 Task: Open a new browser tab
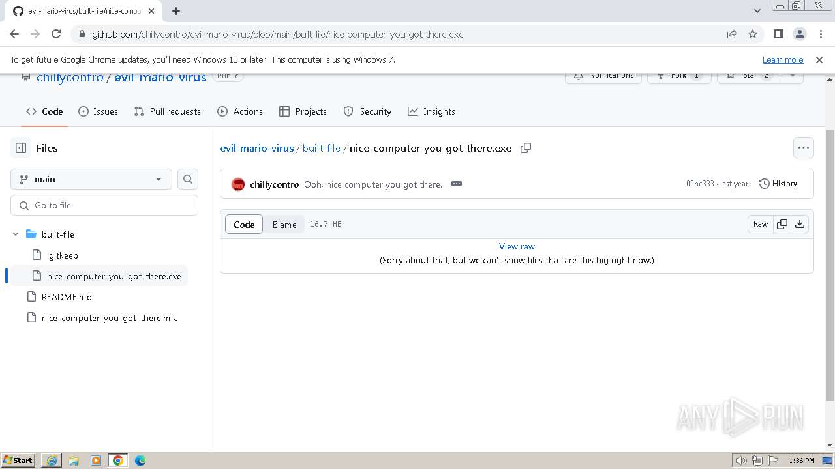coord(176,11)
